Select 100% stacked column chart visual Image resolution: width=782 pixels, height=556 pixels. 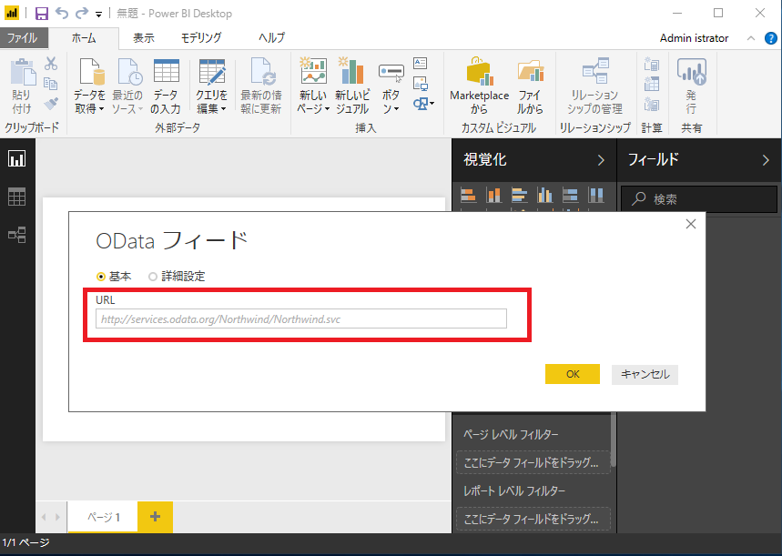[595, 195]
